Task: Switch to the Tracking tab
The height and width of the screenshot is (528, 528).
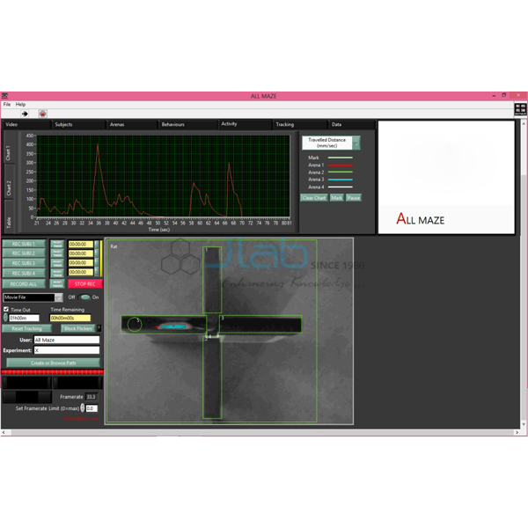Action: click(300, 125)
